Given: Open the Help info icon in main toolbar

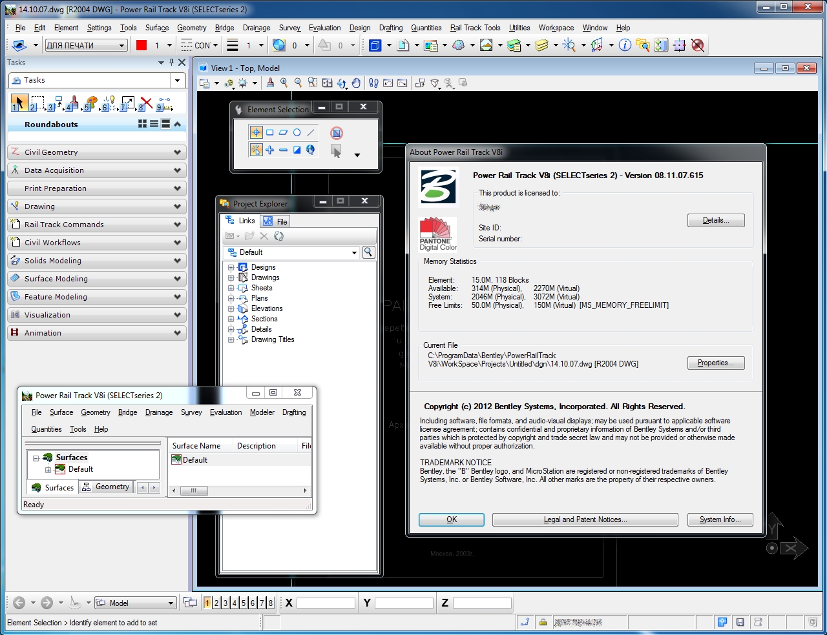Looking at the screenshot, I should [x=625, y=45].
